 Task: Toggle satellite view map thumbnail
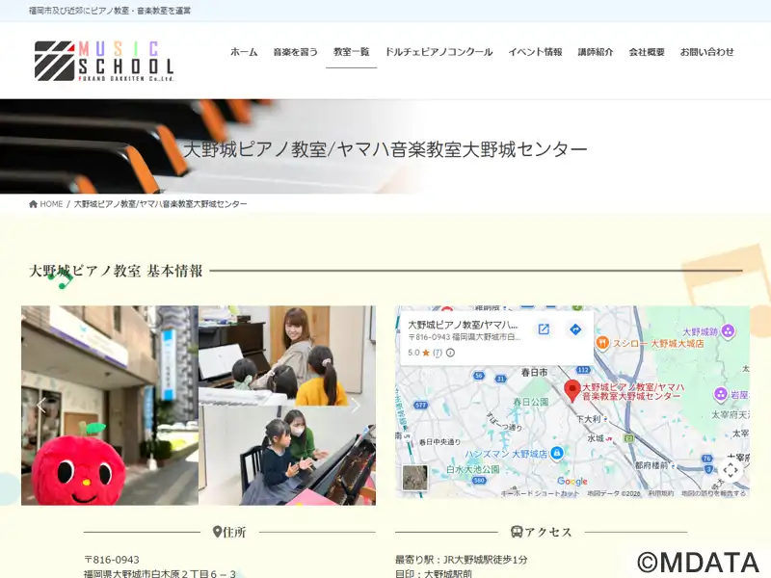[414, 478]
